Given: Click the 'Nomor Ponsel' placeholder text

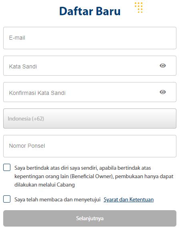Looking at the screenshot, I should [x=27, y=146].
